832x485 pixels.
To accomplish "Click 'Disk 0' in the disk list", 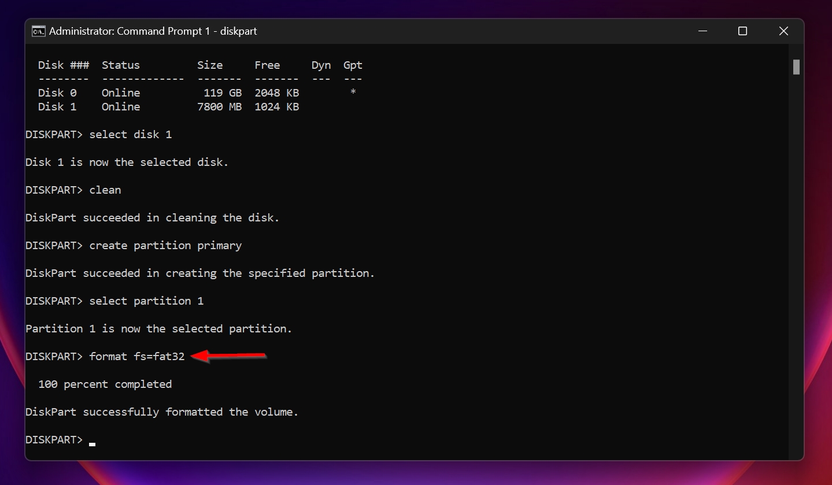I will point(57,93).
